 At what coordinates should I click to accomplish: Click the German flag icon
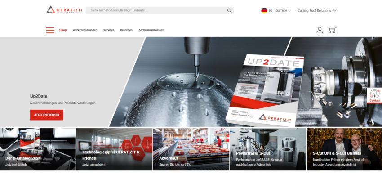pos(264,10)
